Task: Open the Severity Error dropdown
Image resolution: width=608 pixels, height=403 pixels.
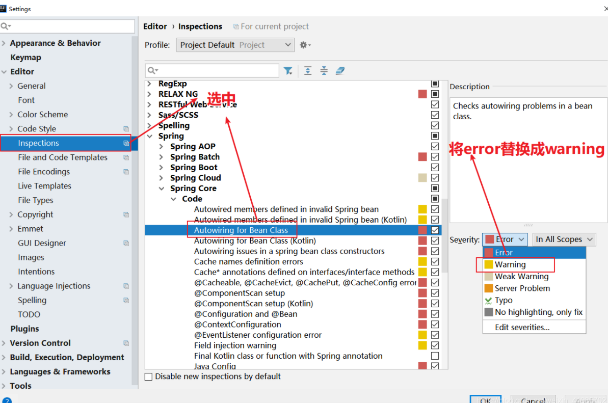Action: [505, 239]
